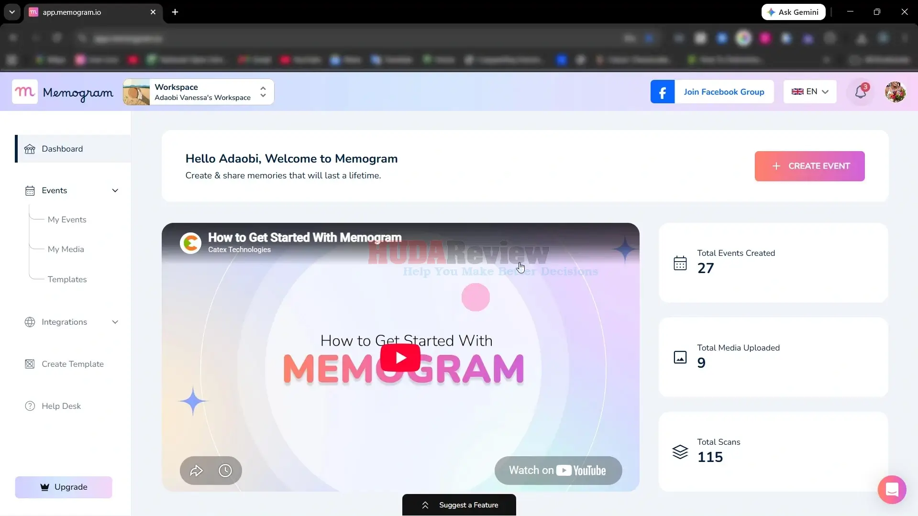Click the Dashboard house icon

pyautogui.click(x=30, y=149)
